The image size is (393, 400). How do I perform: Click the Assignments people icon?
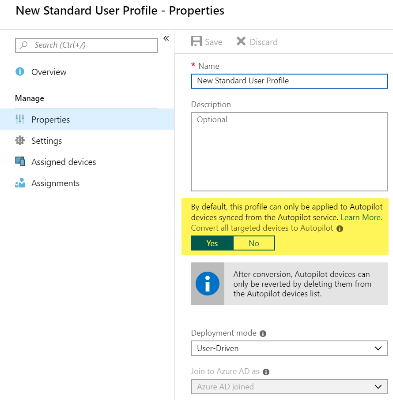pos(20,183)
